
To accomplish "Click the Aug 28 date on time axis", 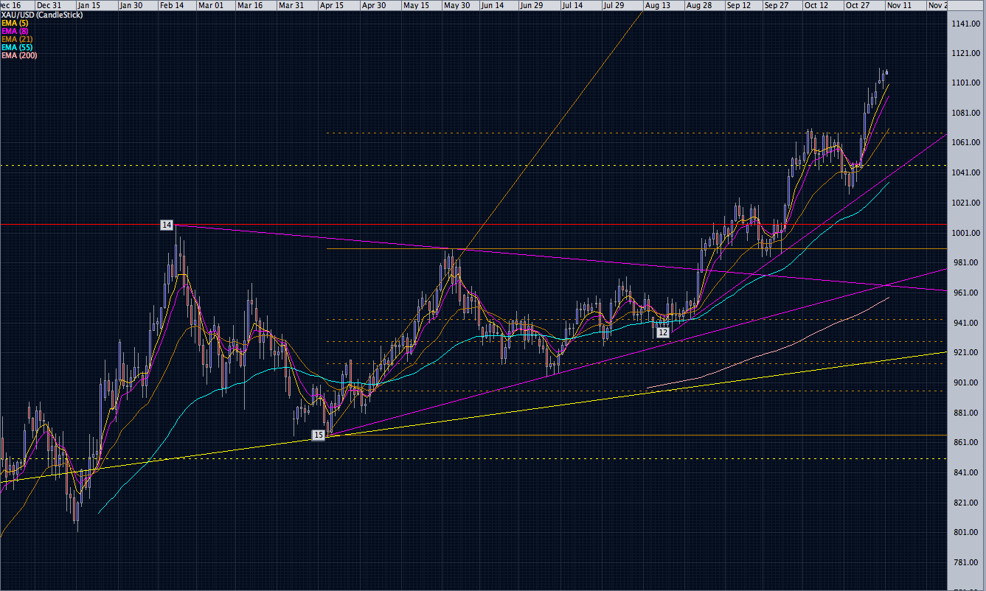I will (698, 5).
